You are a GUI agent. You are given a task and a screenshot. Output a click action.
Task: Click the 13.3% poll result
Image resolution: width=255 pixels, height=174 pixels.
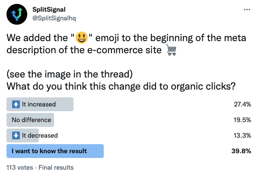pos(242,135)
